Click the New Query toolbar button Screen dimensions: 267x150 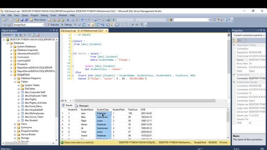point(38,20)
